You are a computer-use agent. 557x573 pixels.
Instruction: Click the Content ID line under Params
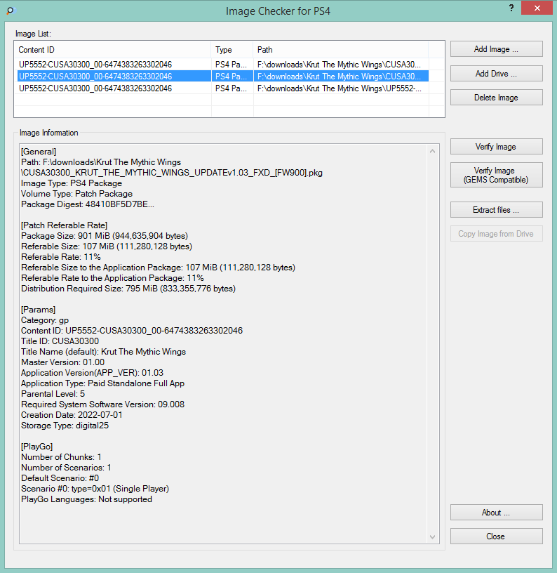pos(132,330)
